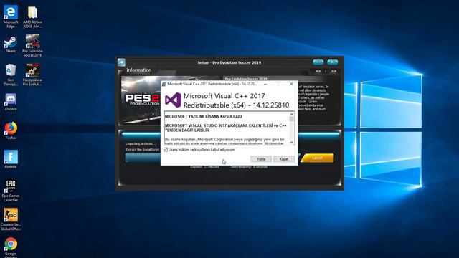Click the 'MICROSOFT YAZILIMI LİSANS KOŞULLARI' heading
This screenshot has height=258, width=459.
click(203, 116)
